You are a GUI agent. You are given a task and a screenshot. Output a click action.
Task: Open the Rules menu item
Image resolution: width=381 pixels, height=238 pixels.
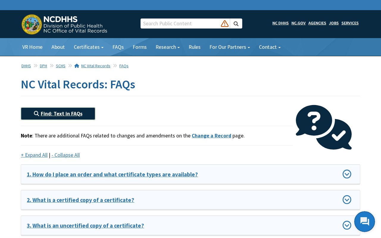195,47
